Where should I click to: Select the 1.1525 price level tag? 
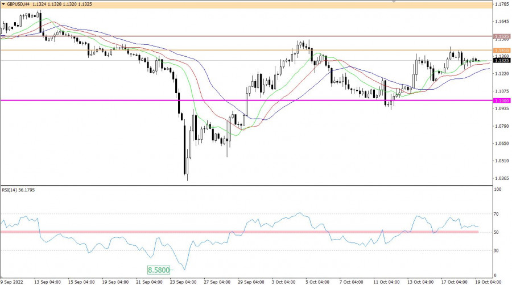[501, 36]
